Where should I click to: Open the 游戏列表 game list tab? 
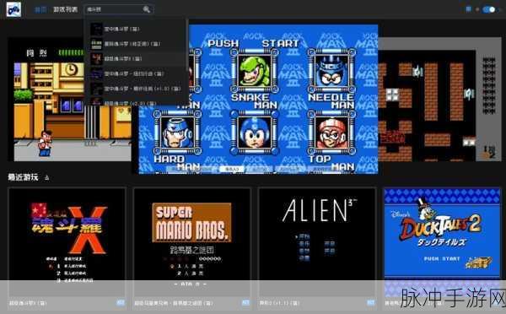point(66,9)
